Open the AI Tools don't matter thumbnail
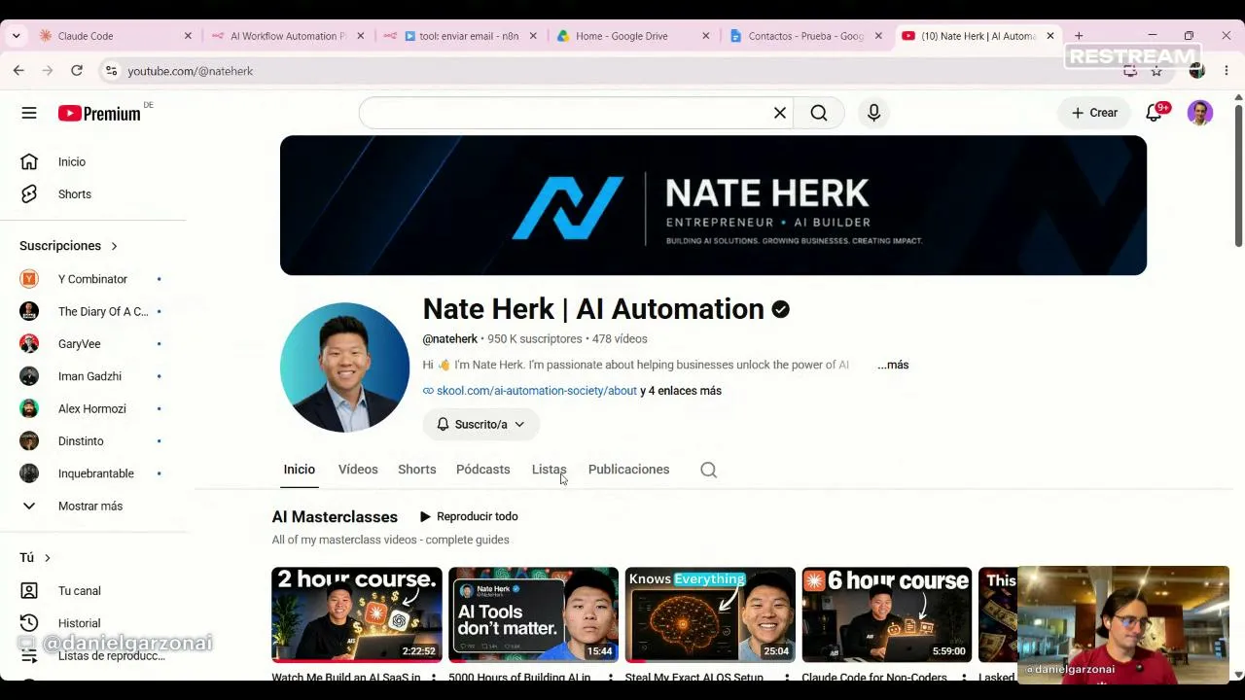The height and width of the screenshot is (700, 1245). pyautogui.click(x=533, y=614)
